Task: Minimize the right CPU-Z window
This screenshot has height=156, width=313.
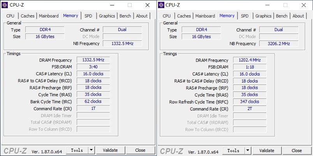Action: 268,5
